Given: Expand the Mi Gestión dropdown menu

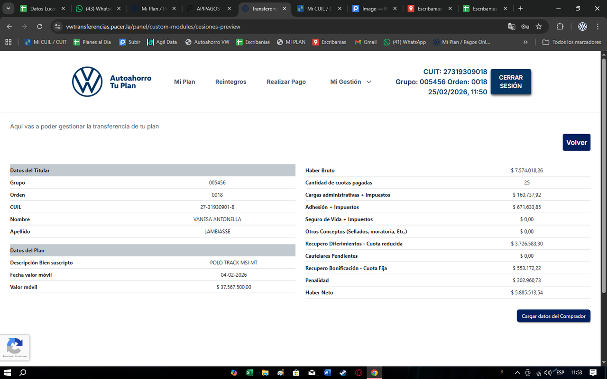Looking at the screenshot, I should coord(351,82).
